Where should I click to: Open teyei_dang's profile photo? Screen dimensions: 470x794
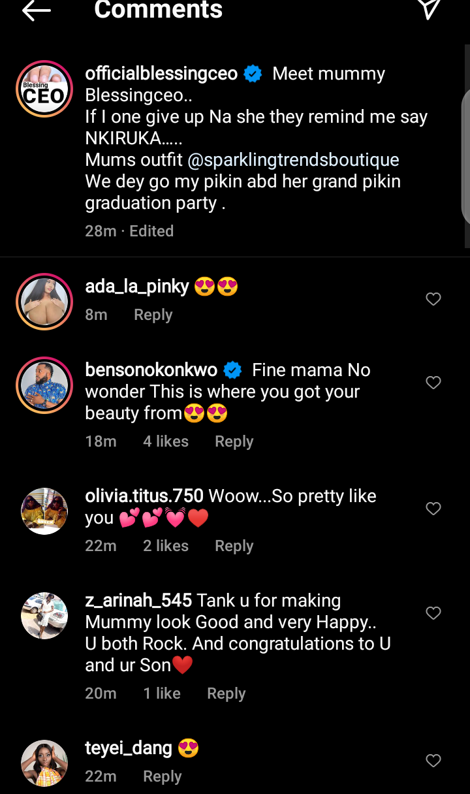pos(44,763)
